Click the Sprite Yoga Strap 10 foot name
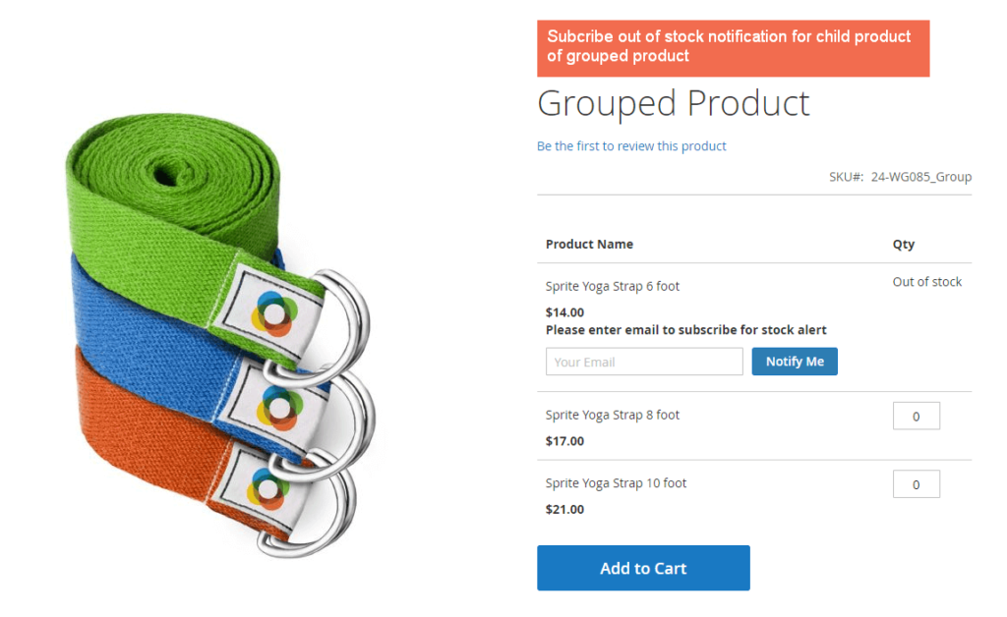This screenshot has width=1007, height=617. tap(616, 483)
